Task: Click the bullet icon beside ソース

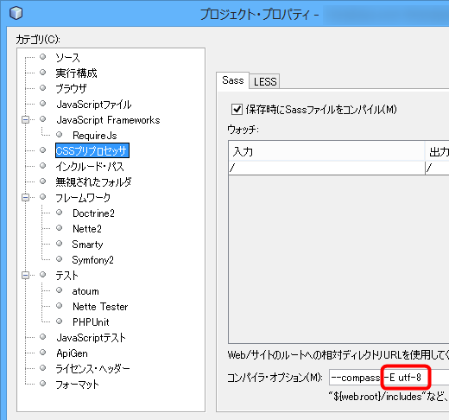Action: coord(43,56)
